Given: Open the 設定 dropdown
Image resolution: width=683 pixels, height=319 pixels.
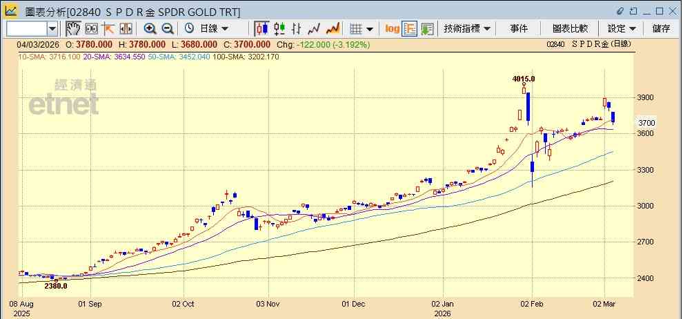Looking at the screenshot, I should tap(622, 29).
